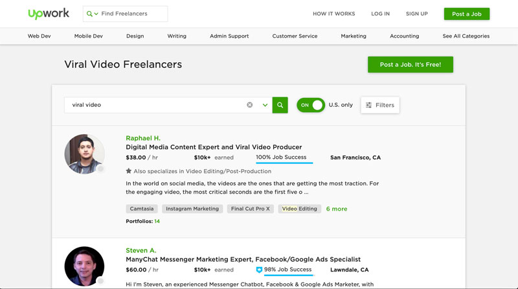The height and width of the screenshot is (289, 518).
Task: Open the Raphael H. profile link
Action: 143,138
